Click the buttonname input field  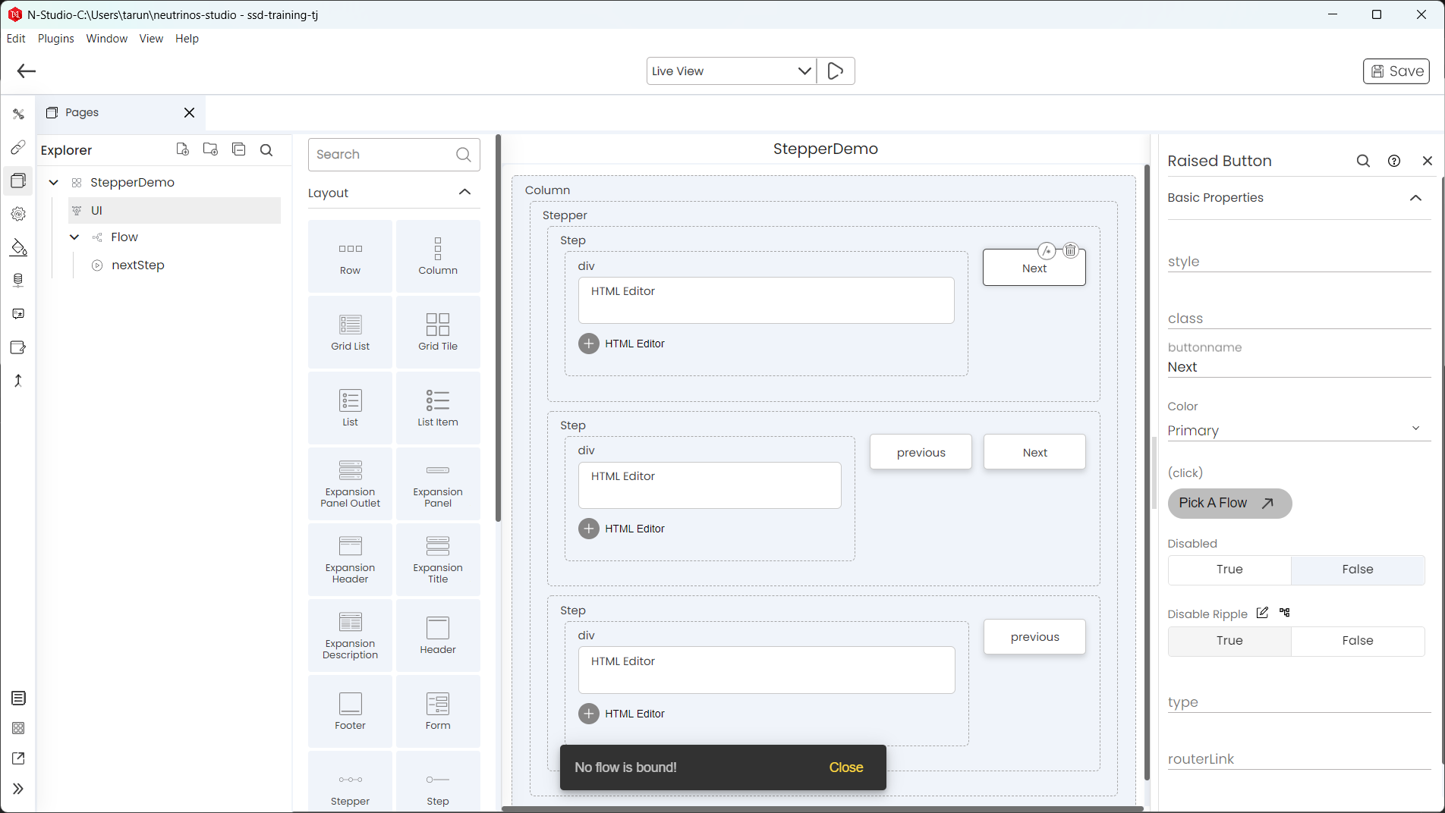click(x=1299, y=367)
